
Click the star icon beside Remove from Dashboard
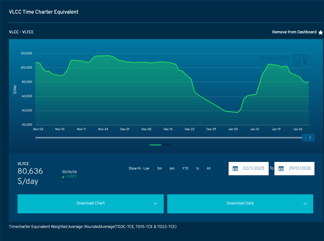tap(321, 32)
